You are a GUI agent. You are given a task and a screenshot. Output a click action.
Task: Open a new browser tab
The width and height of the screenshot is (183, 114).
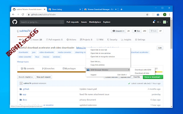121,9
